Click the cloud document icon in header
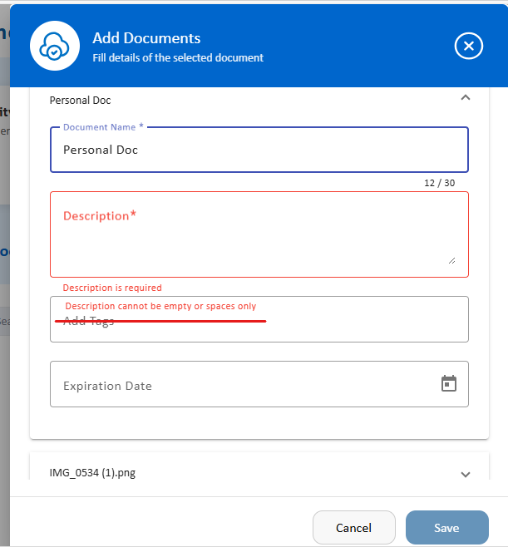508x547 pixels. click(55, 46)
